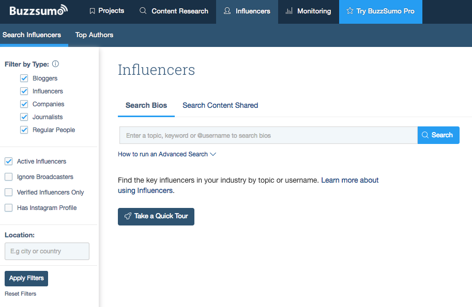
Task: Uncheck the Bloggers checkbox
Action: [24, 78]
